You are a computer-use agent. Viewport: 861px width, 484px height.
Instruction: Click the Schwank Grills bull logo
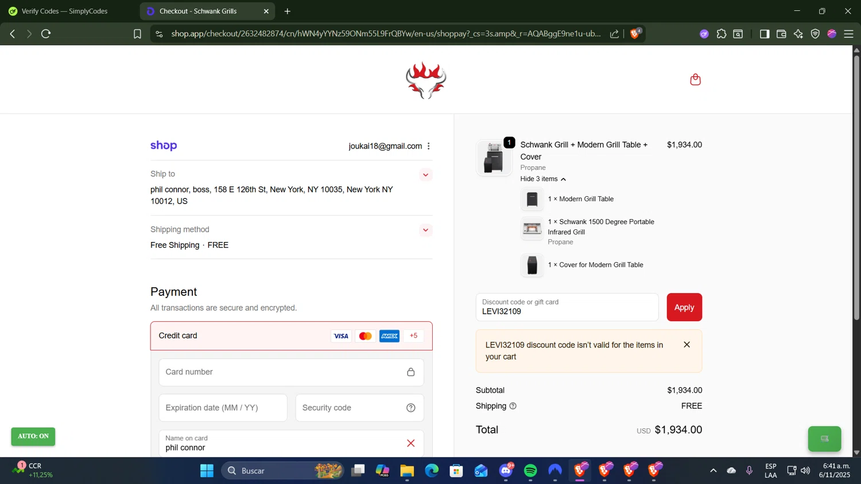click(426, 80)
